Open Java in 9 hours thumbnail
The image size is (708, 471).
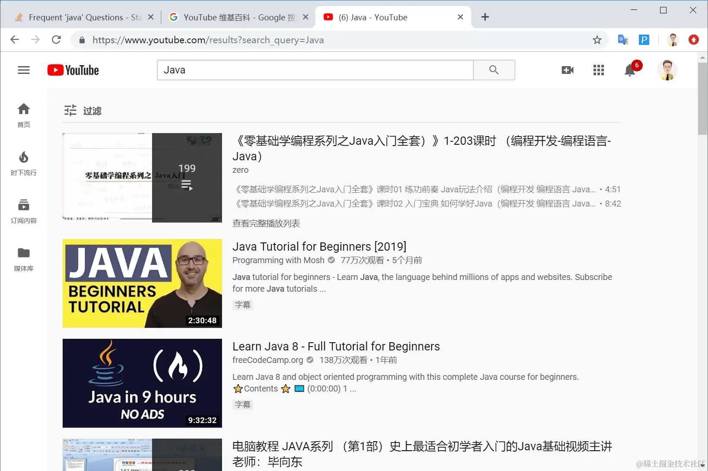click(142, 383)
